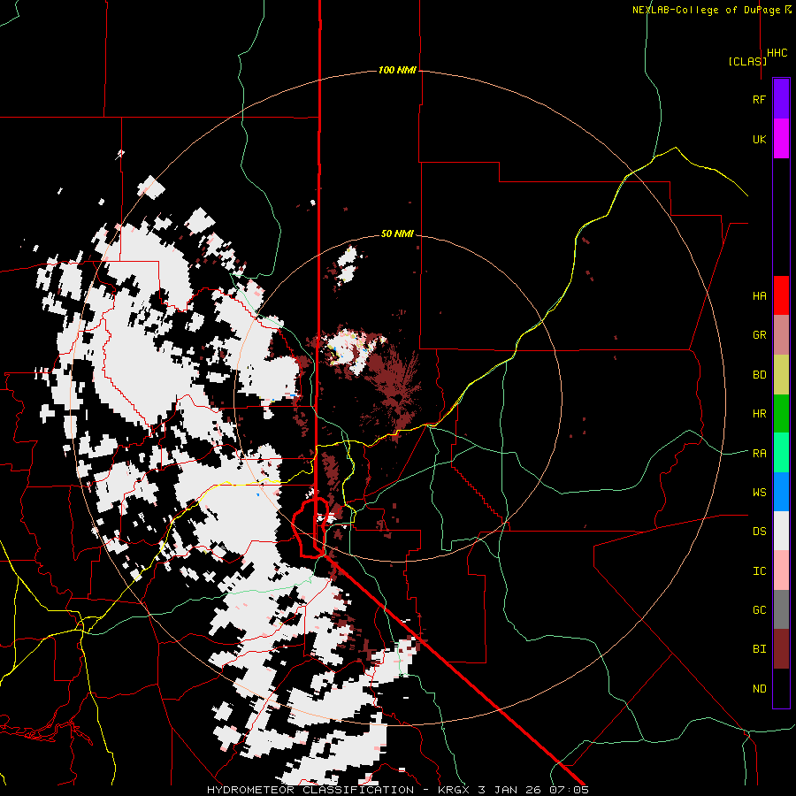796x796 pixels.
Task: Click the IC legend label
Action: pyautogui.click(x=759, y=570)
